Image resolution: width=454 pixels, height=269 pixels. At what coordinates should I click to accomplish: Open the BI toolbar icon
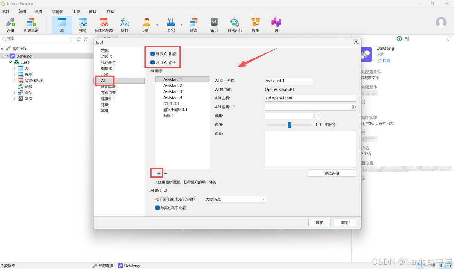click(276, 25)
